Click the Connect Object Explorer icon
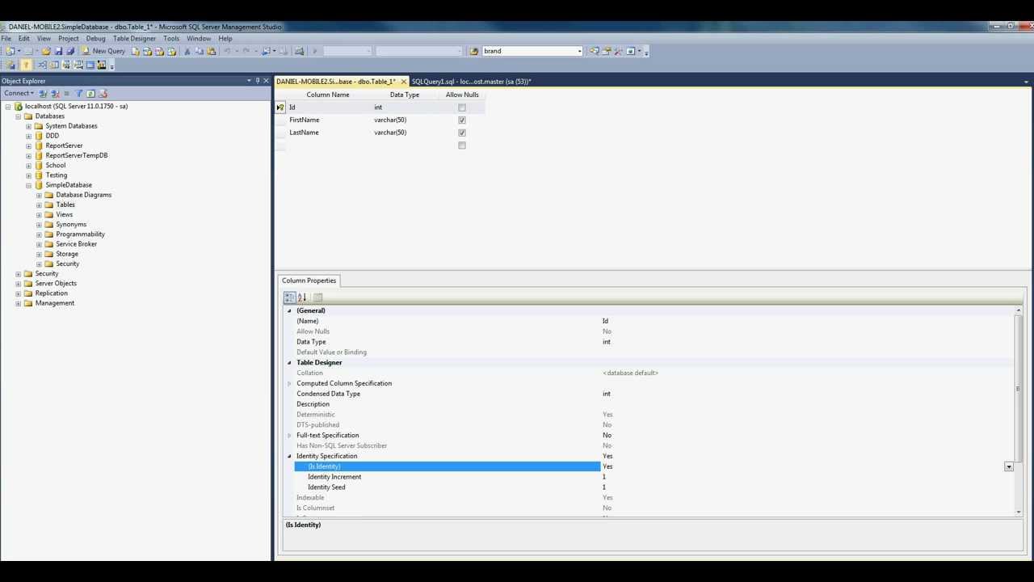The width and height of the screenshot is (1034, 582). pyautogui.click(x=43, y=93)
